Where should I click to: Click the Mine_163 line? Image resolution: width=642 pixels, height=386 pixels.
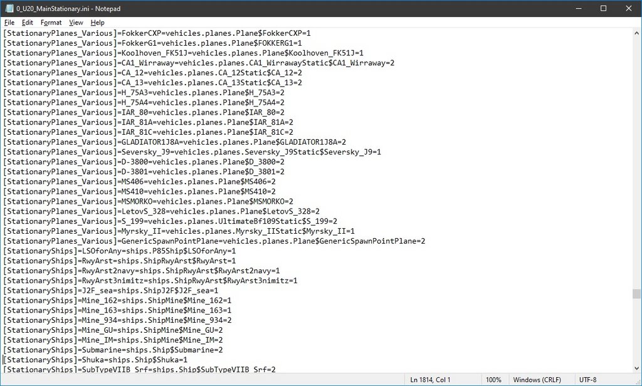(x=117, y=310)
